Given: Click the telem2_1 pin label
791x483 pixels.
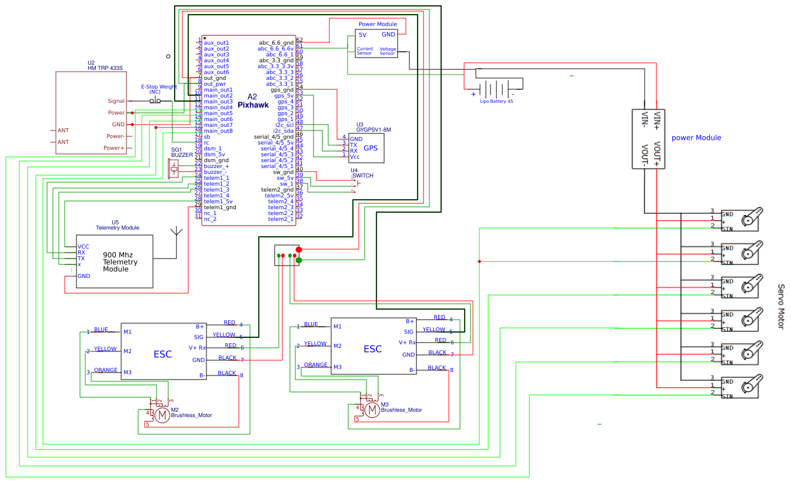Looking at the screenshot, I should (281, 219).
